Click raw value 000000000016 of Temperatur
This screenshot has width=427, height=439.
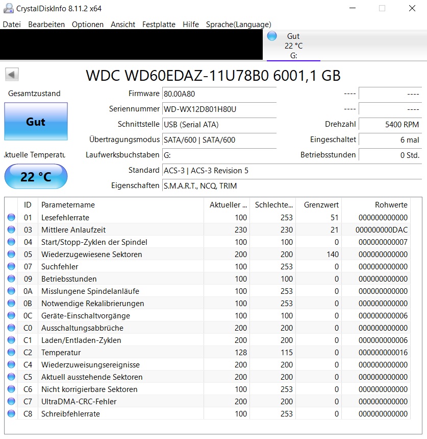383,353
